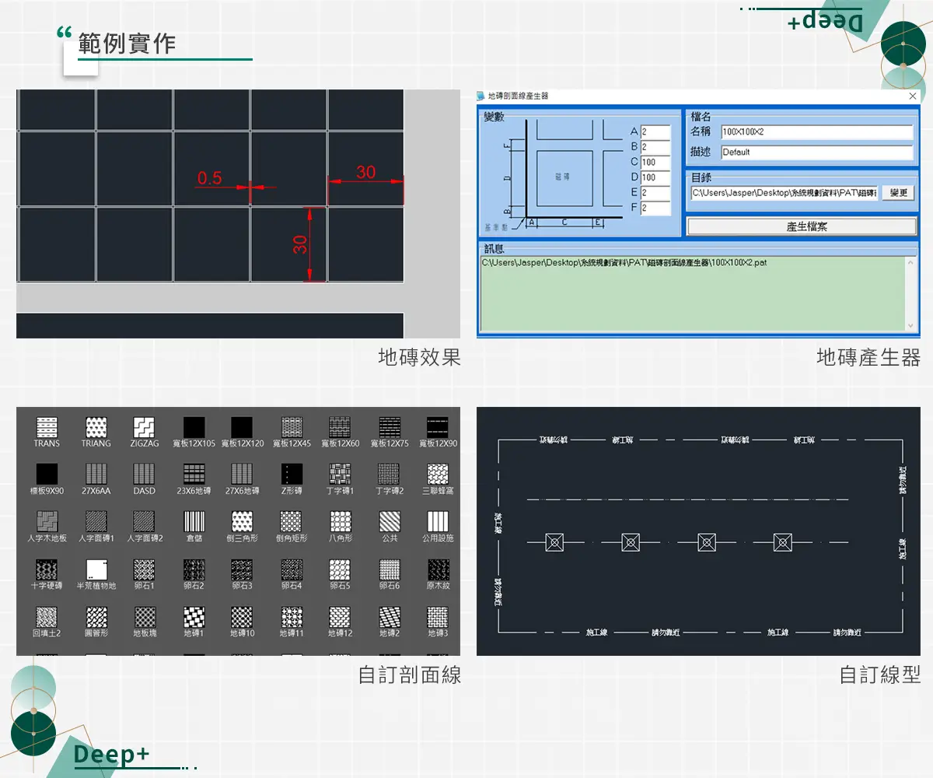Click the variable A input box

click(x=655, y=132)
